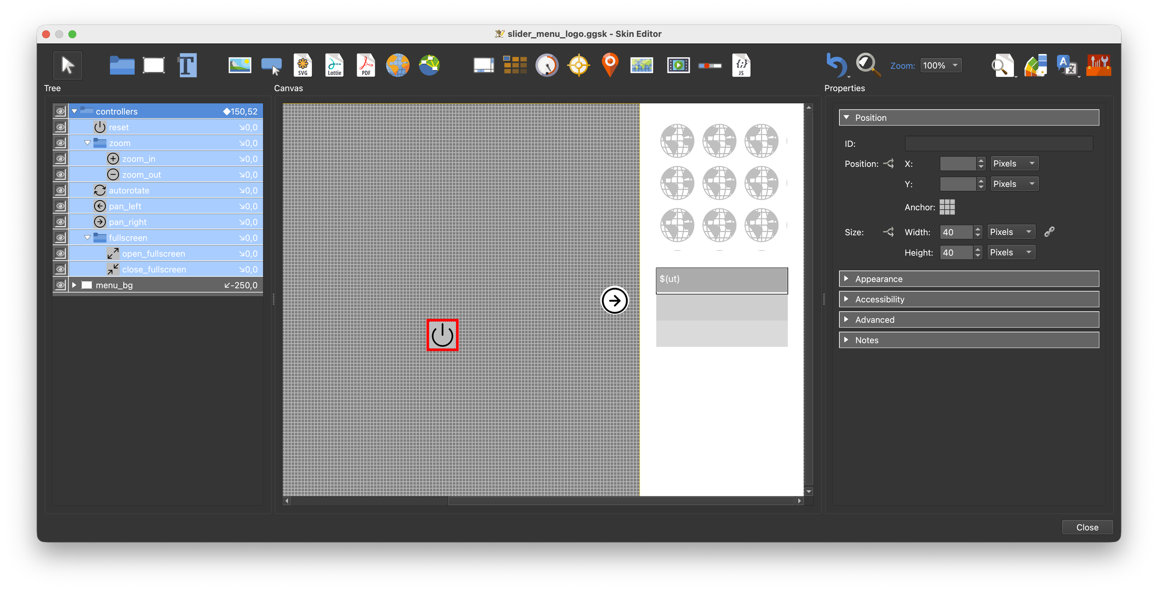Add an SVG element from toolbar

coord(302,65)
